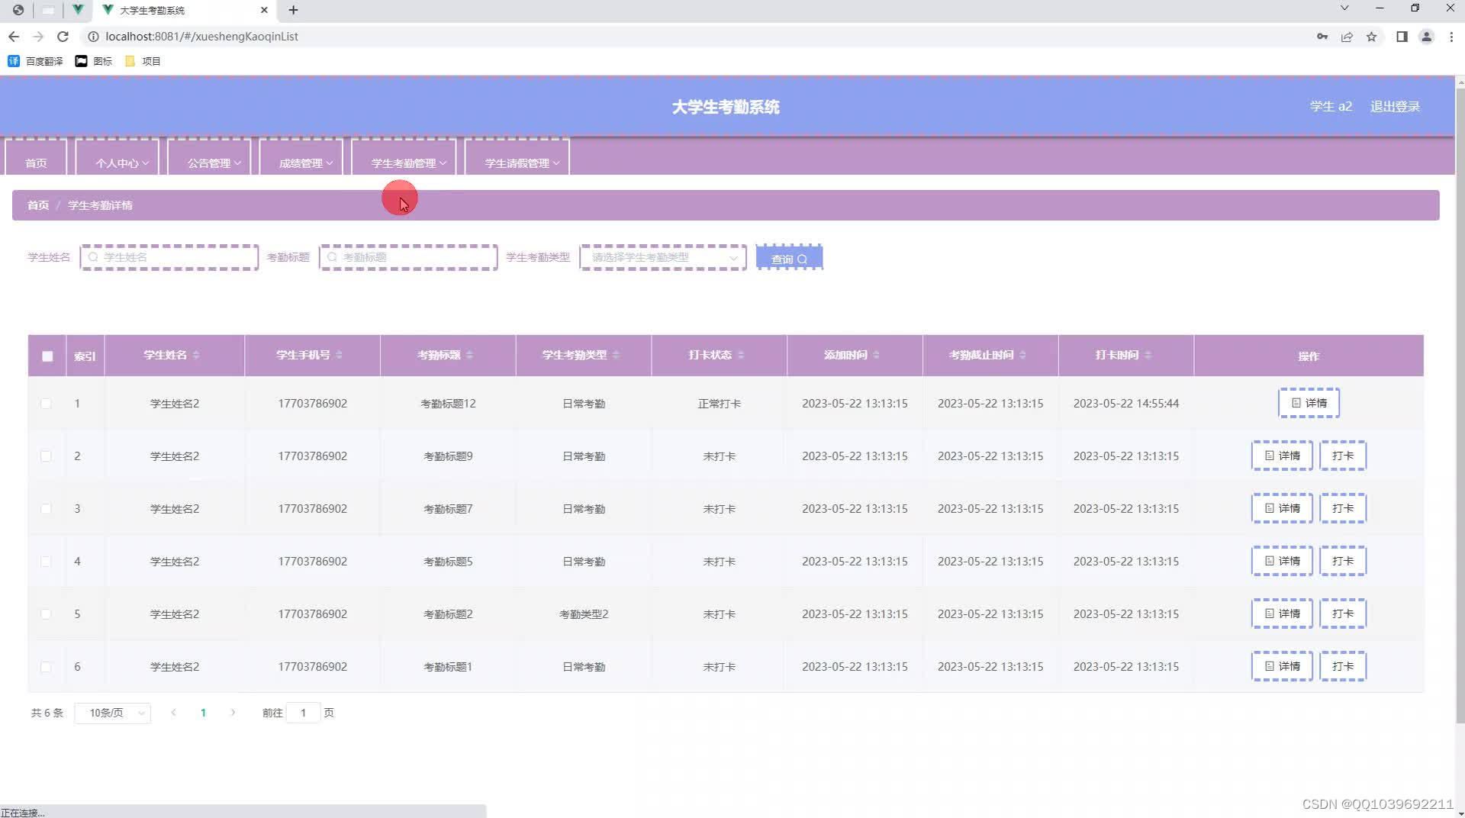Click the 学生 a2 user label

[1331, 107]
